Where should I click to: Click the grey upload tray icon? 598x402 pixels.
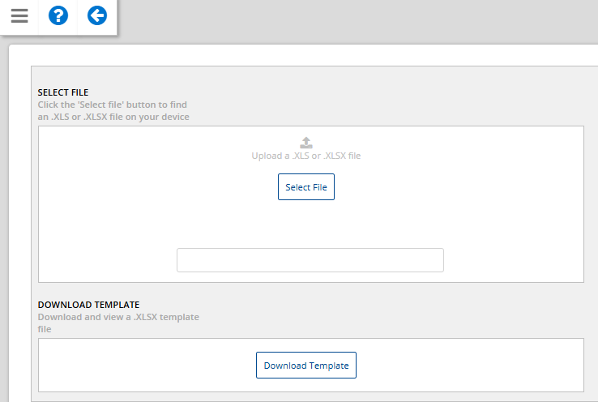tap(305, 143)
